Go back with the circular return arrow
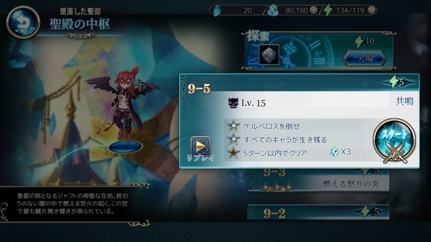Viewport: 431px width, 242px height. click(x=23, y=22)
